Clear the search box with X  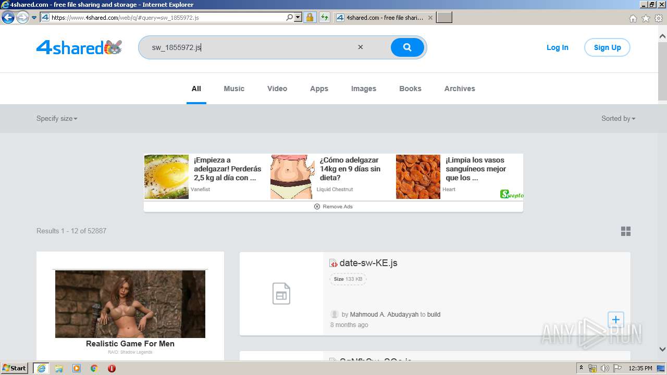tap(360, 47)
